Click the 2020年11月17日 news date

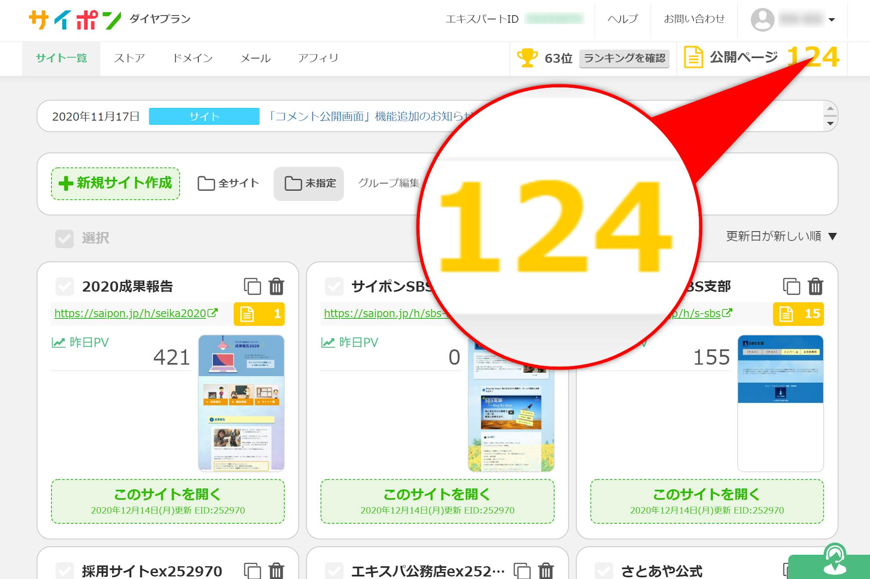96,116
